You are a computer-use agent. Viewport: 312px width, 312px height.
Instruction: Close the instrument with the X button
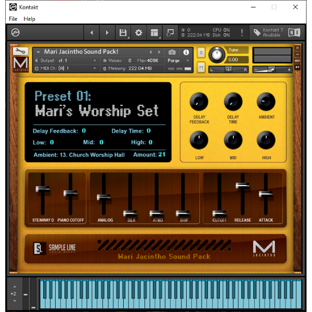297,48
